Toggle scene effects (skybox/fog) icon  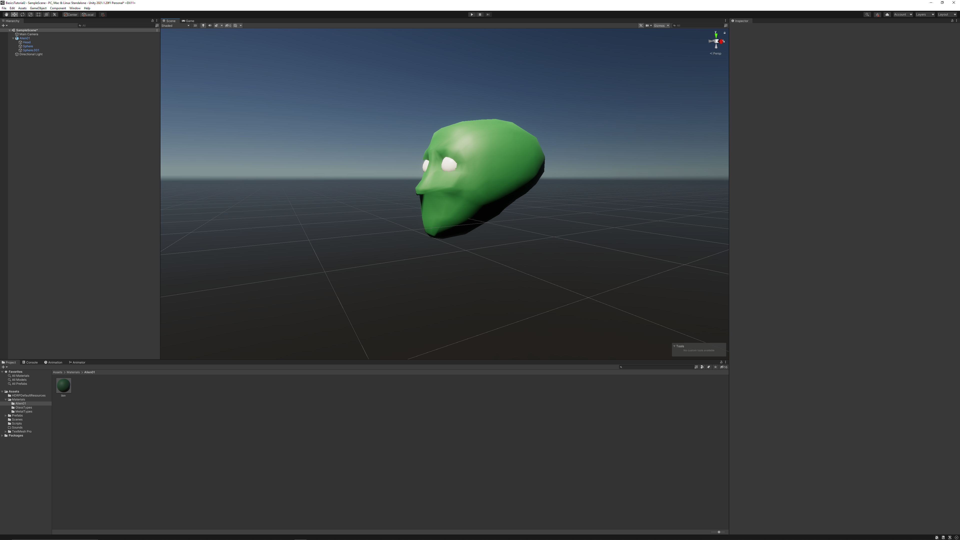216,26
